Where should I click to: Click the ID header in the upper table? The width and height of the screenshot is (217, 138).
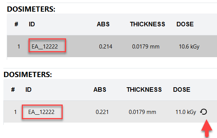(32, 24)
